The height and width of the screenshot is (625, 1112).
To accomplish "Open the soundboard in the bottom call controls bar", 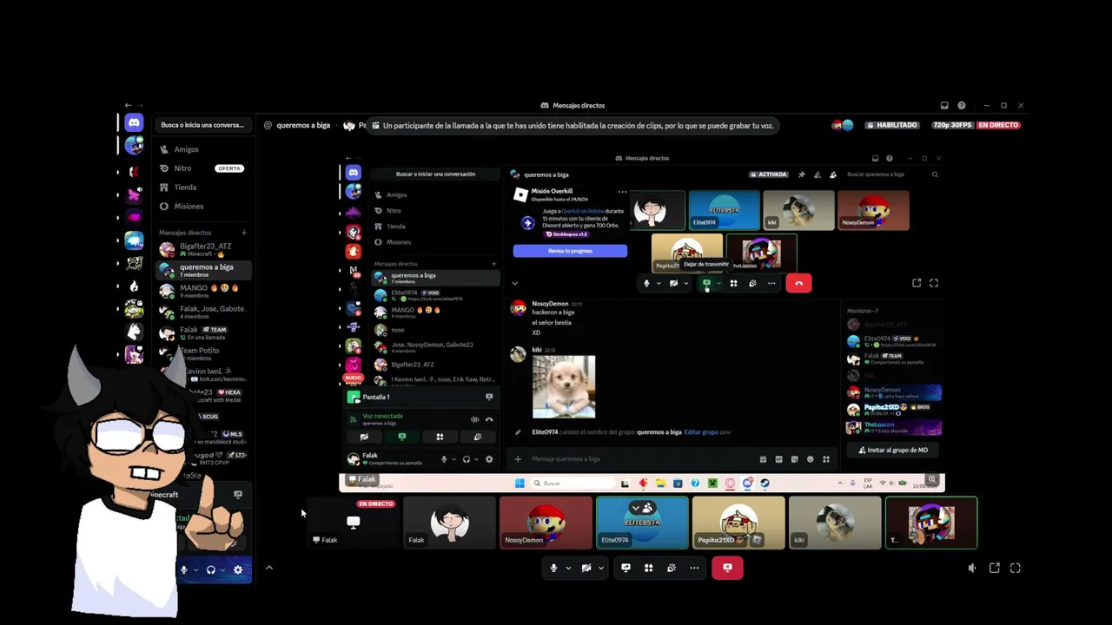I will click(x=672, y=568).
